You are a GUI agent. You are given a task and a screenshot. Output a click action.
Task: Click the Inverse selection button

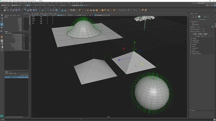(x=205, y=34)
